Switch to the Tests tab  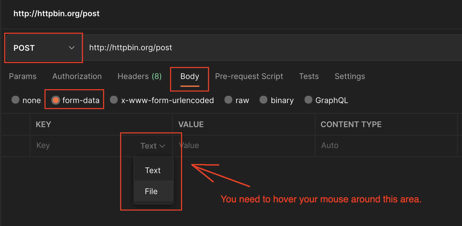(309, 76)
